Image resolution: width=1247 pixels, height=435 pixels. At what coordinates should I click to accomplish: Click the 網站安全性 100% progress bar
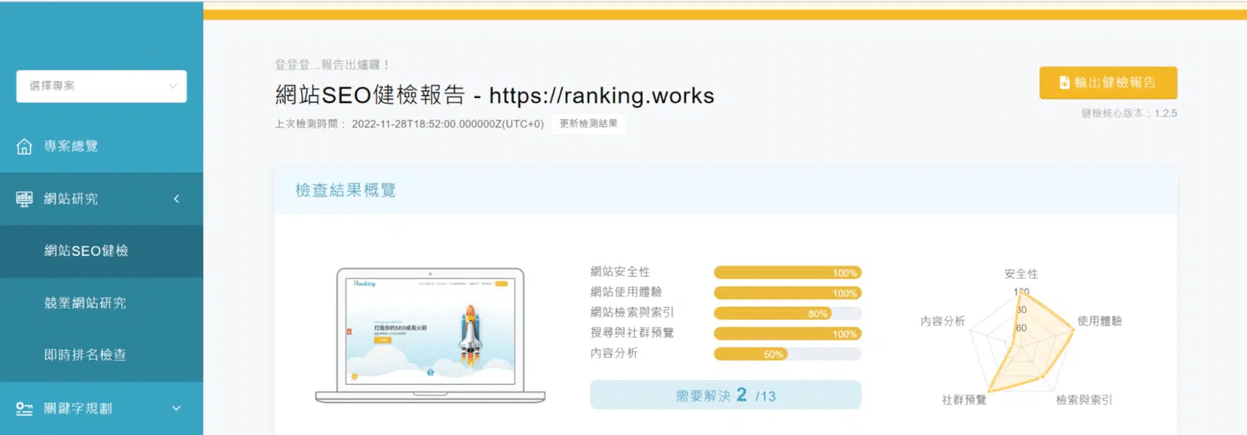(x=787, y=273)
